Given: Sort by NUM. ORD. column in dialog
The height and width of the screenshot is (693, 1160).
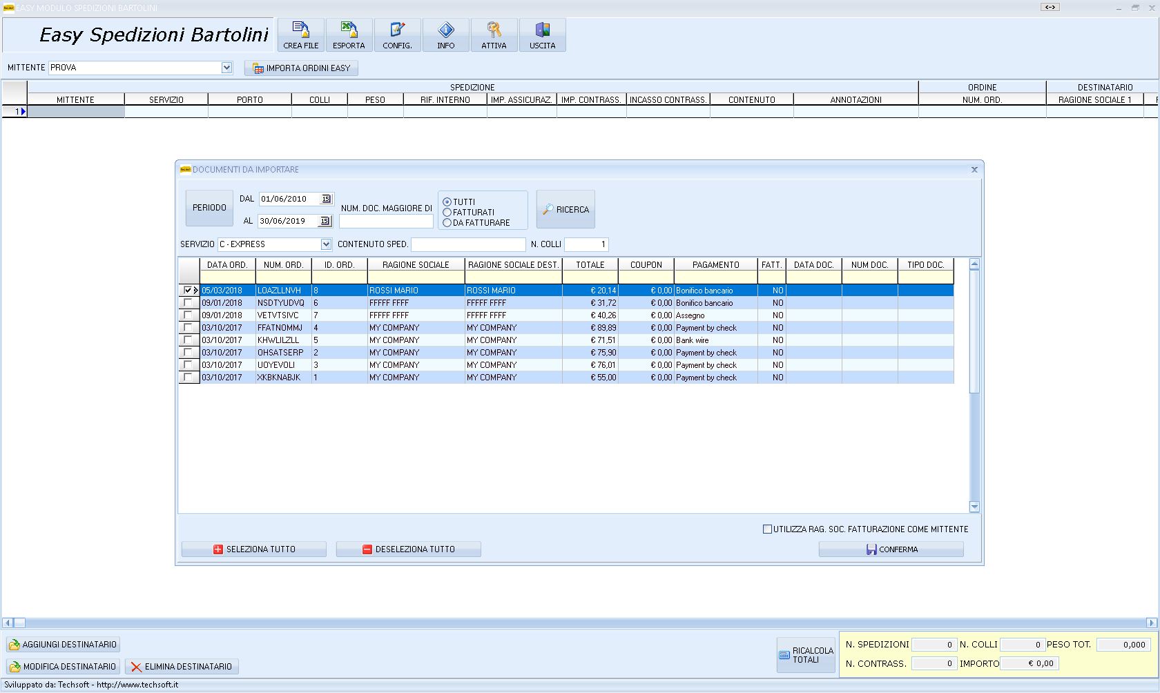Looking at the screenshot, I should click(283, 265).
